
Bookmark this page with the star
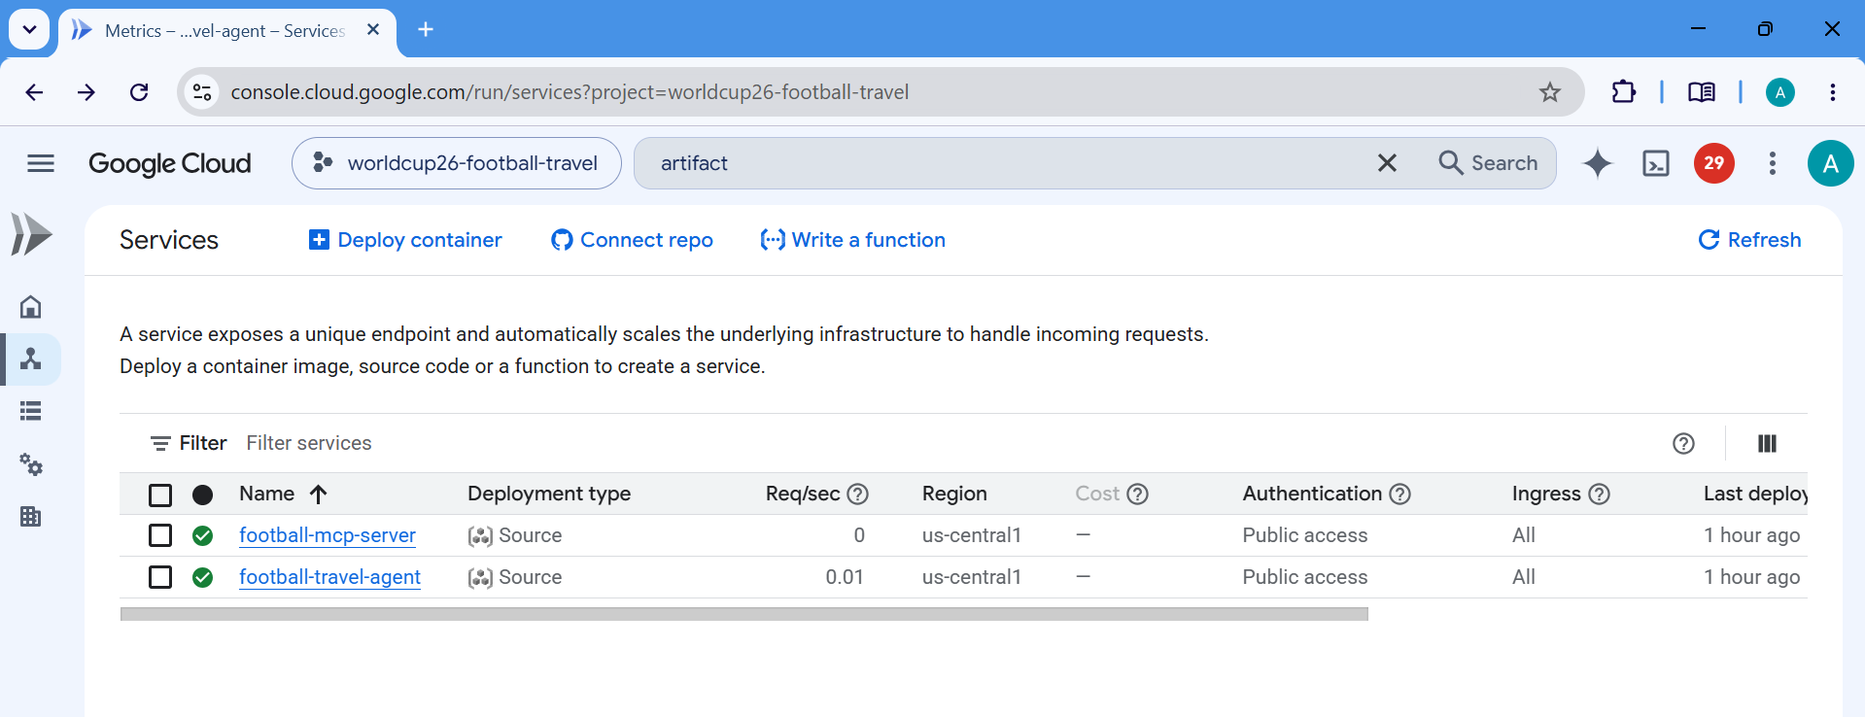pos(1549,92)
